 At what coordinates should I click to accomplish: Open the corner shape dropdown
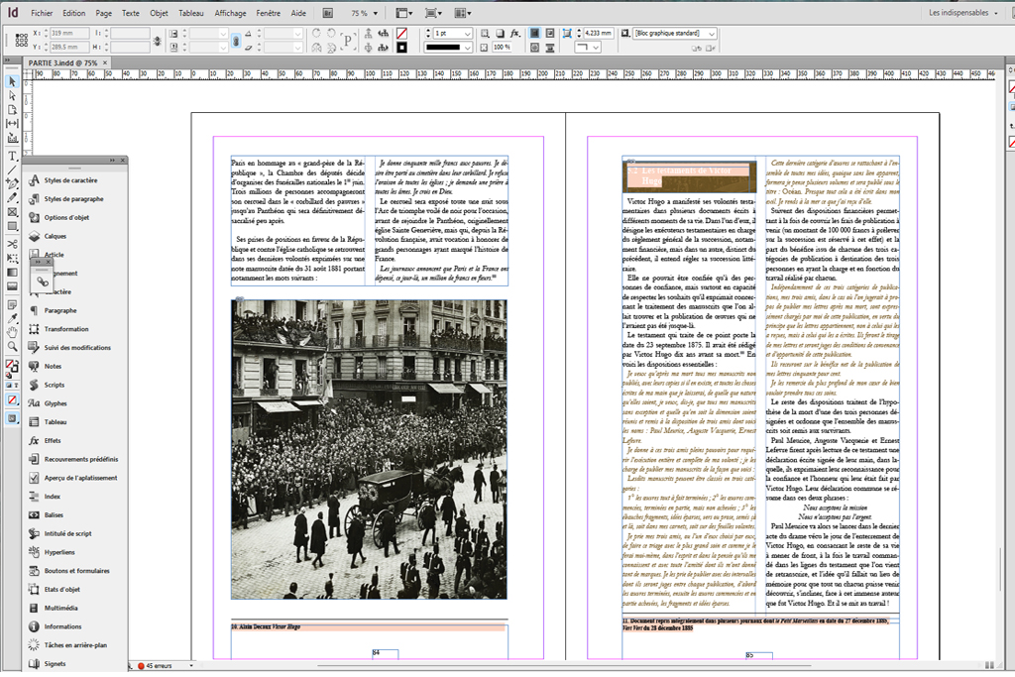(x=588, y=48)
